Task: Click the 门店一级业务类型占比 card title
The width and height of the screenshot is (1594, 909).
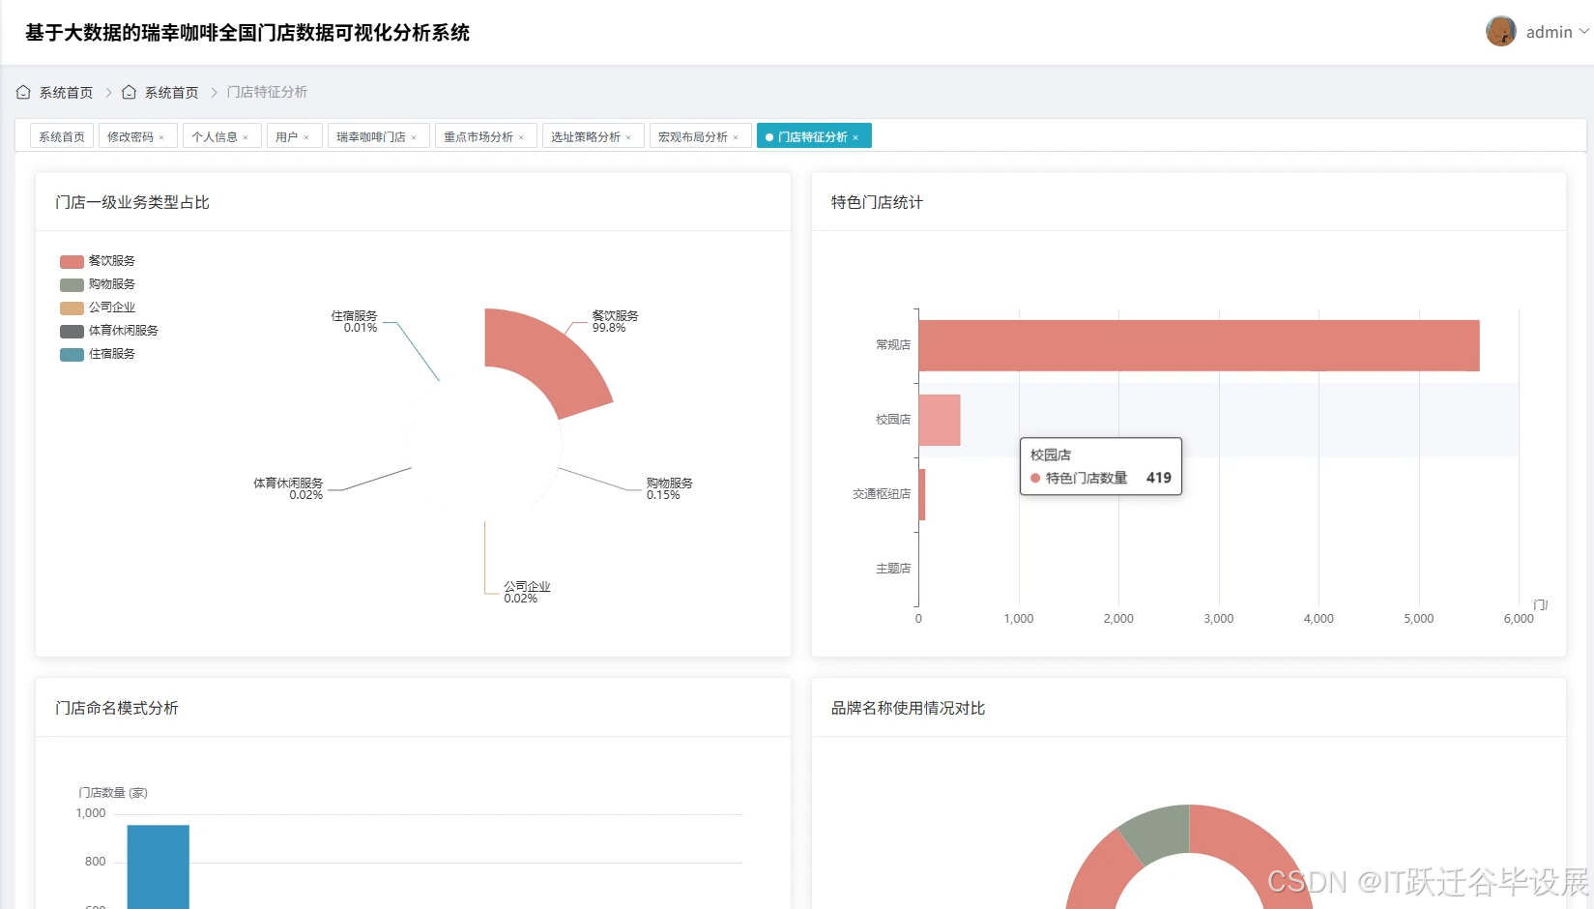Action: coord(132,202)
